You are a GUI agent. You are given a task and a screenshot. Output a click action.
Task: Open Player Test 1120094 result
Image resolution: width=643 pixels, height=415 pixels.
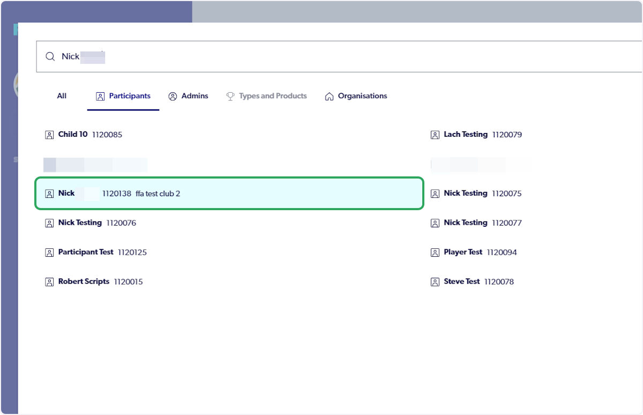click(474, 252)
